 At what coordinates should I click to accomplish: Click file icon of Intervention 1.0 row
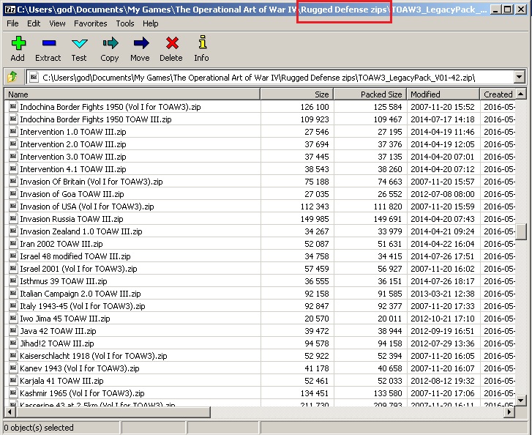(13, 131)
